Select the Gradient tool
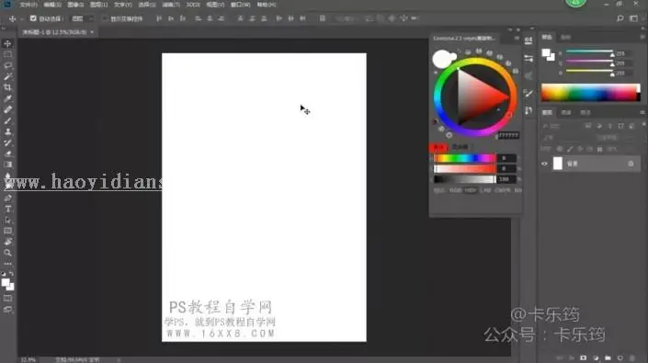 coord(7,164)
